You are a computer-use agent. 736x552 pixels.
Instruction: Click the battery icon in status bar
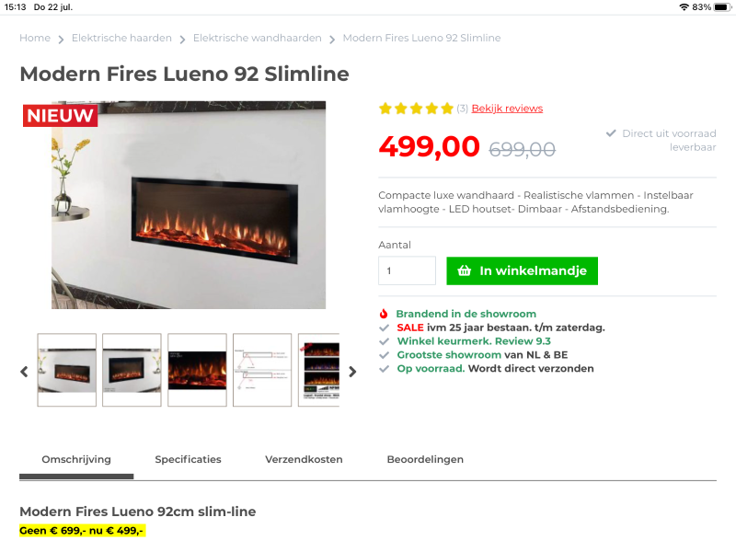click(x=722, y=7)
